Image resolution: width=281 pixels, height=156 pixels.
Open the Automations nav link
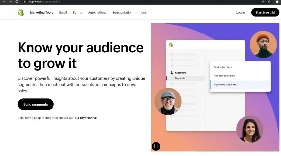97,13
